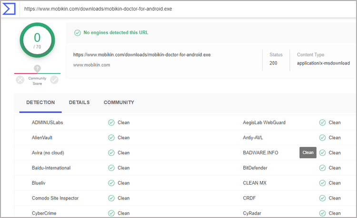Viewport: 357px width, 218px height.
Task: Click AegisLab WebGuard clean check icon
Action: click(x=322, y=123)
